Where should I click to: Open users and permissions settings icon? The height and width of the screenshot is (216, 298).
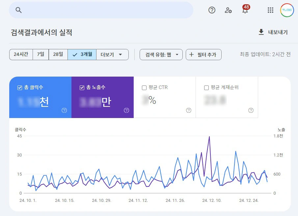(228, 10)
